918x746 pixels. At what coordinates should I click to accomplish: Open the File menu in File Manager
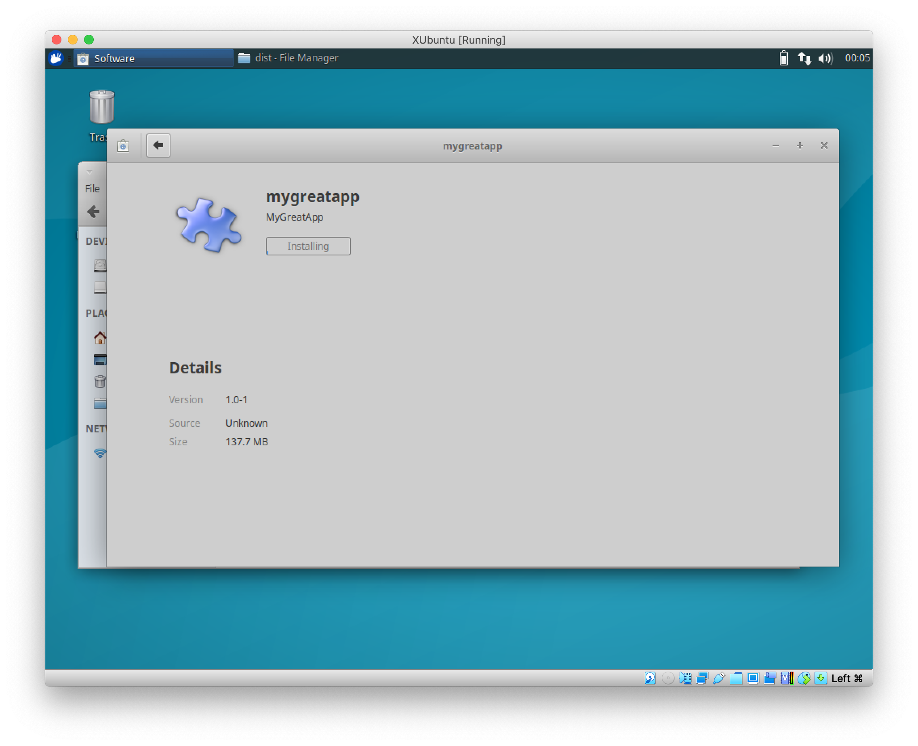tap(92, 189)
